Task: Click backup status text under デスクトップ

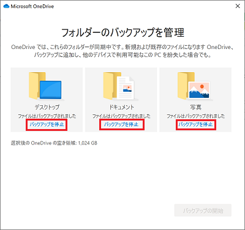Action: point(47,116)
